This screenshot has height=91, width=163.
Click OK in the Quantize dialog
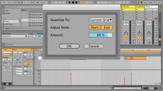[x=69, y=46]
